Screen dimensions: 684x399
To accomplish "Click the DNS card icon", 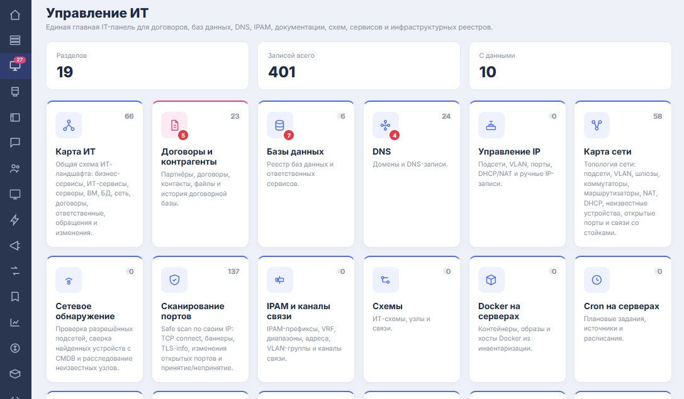I will pos(386,125).
